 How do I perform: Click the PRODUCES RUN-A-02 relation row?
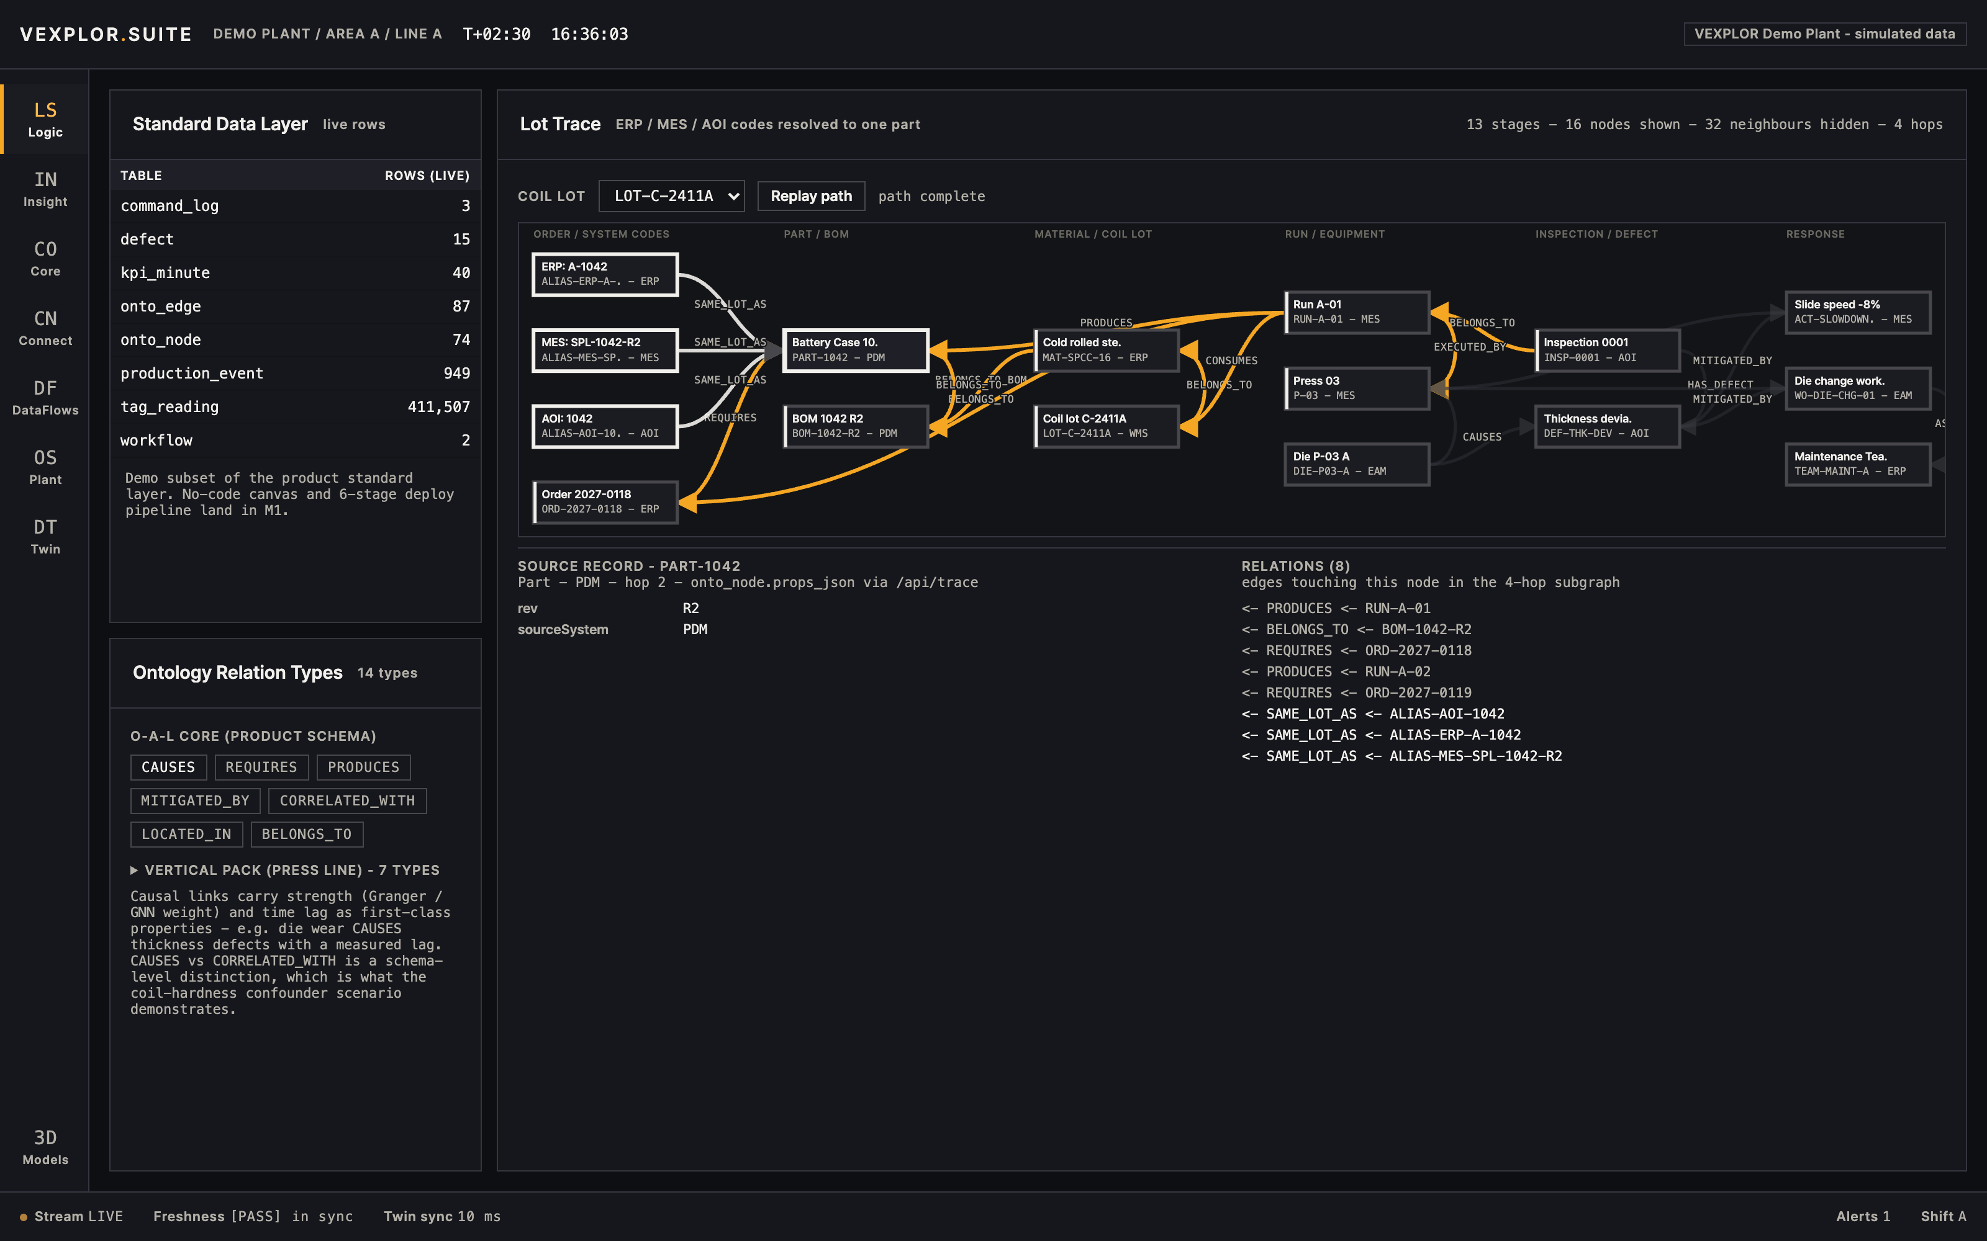[x=1336, y=671]
